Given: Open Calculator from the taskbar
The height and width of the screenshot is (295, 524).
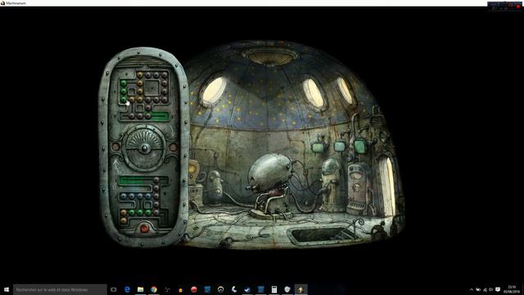Looking at the screenshot, I should (274, 289).
